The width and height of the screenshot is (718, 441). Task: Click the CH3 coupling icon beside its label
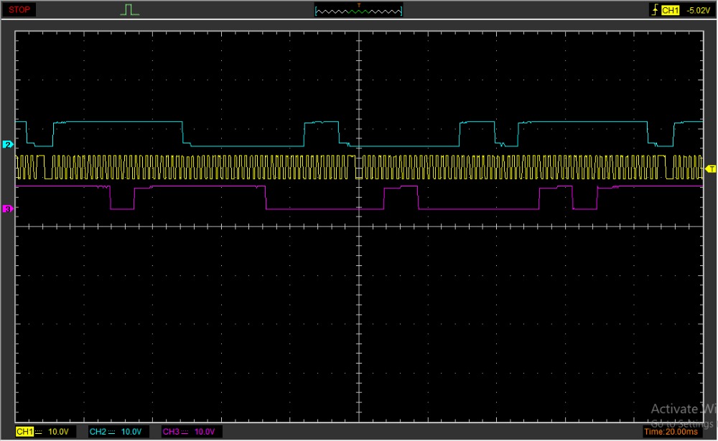click(186, 432)
